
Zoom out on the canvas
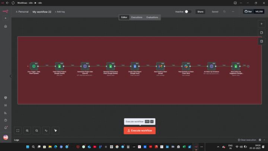[36, 130]
